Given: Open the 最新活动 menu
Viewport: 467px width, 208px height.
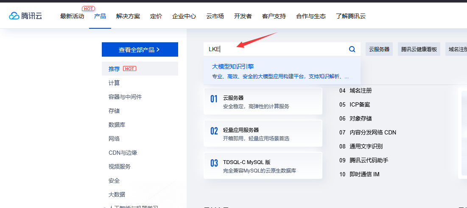Looking at the screenshot, I should tap(72, 16).
